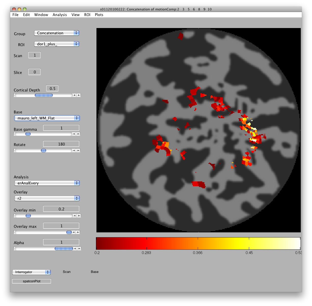This screenshot has width=312, height=306.
Task: Open the Analysis dropdown erAnalEvery
Action: (x=47, y=183)
